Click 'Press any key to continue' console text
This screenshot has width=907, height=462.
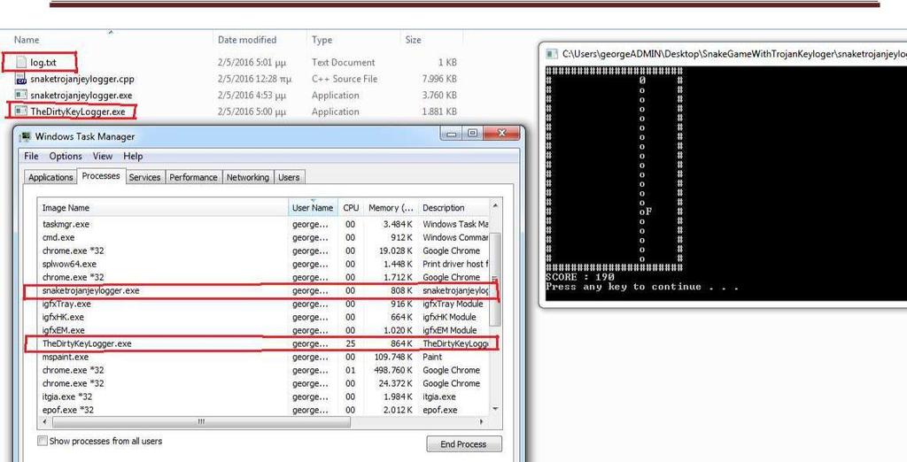(x=642, y=287)
